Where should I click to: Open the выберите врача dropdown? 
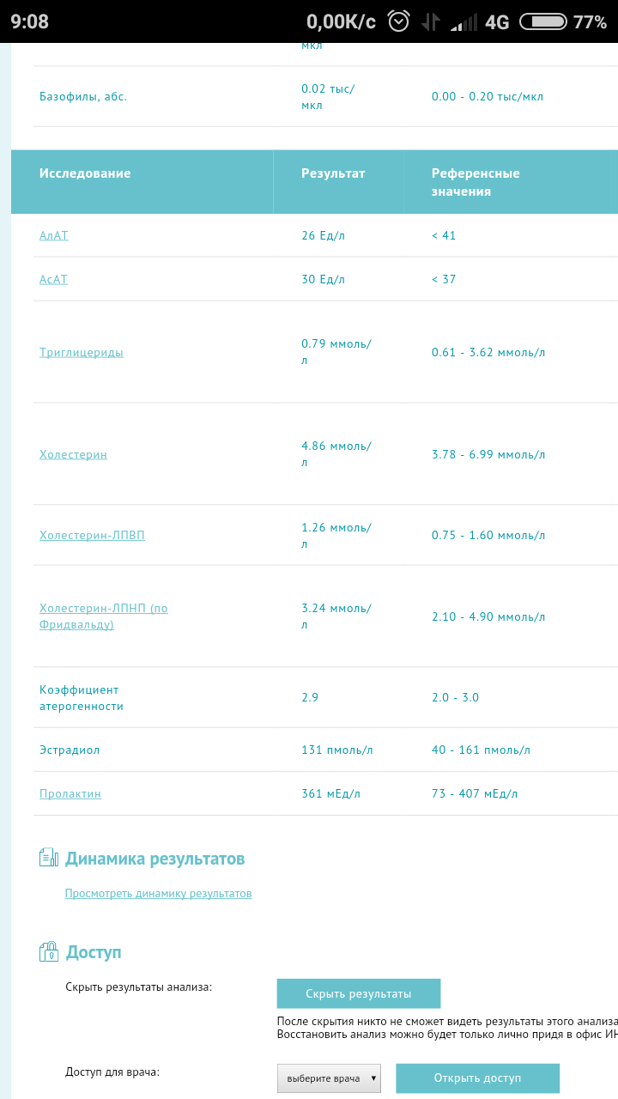coord(329,1078)
